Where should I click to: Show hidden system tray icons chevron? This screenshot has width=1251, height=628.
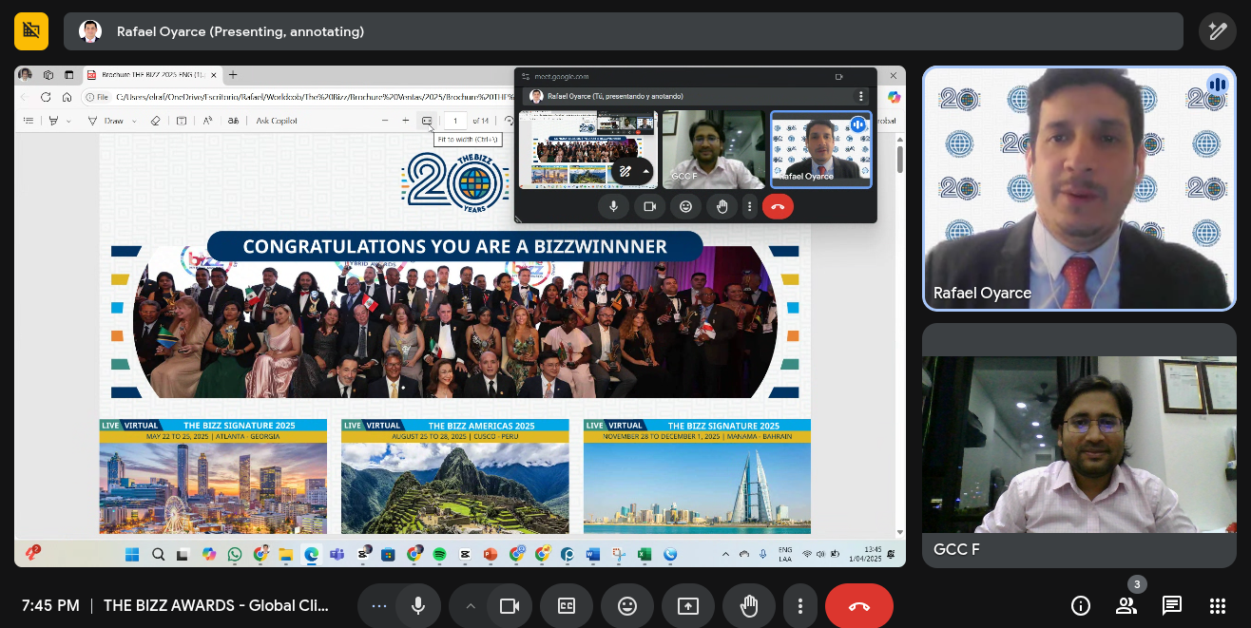725,554
